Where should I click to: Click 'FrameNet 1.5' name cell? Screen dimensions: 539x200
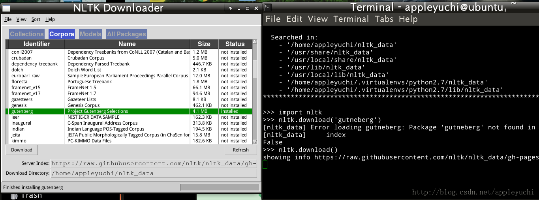(82, 88)
